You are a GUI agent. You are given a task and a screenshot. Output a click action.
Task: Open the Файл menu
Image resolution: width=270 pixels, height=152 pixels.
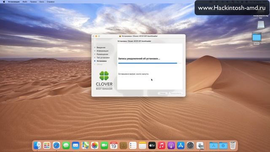point(25,2)
